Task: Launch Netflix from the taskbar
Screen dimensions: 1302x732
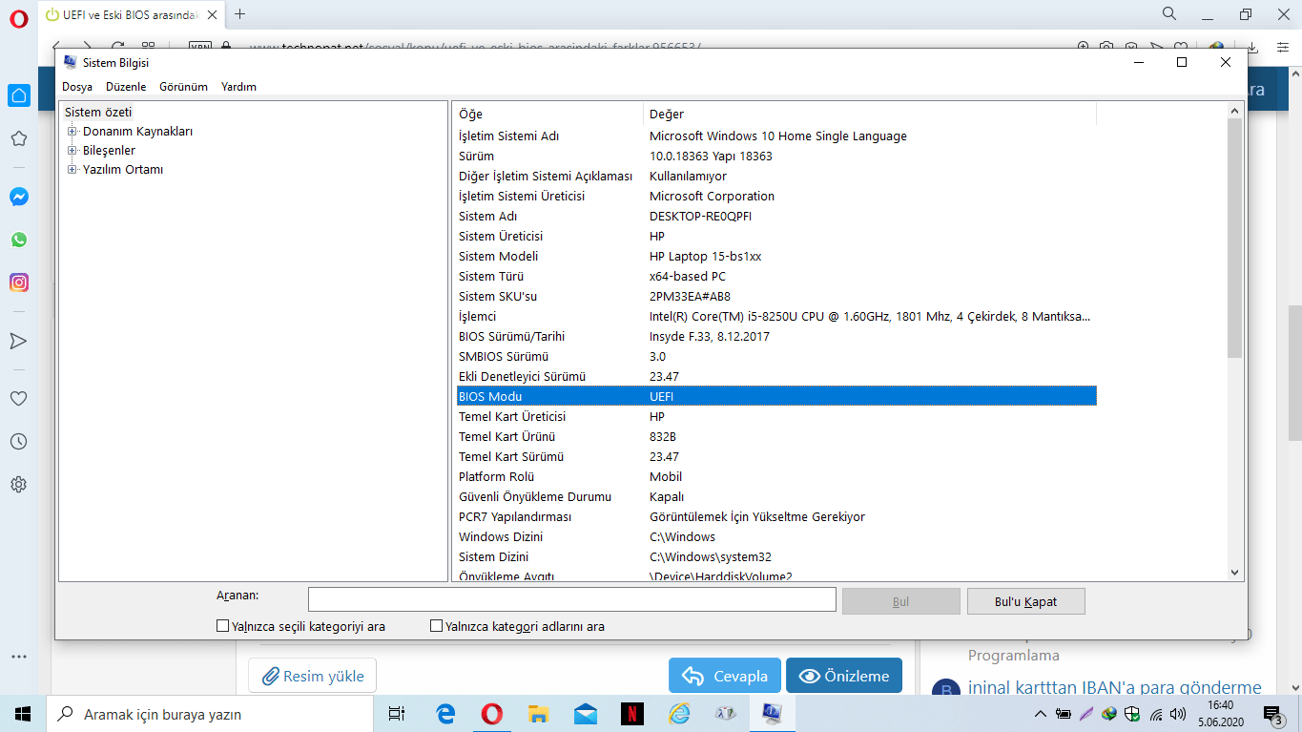Action: click(631, 713)
